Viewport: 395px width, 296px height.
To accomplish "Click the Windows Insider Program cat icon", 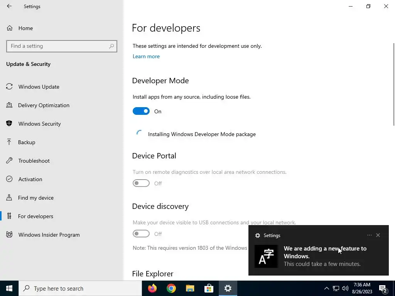I will pos(9,235).
